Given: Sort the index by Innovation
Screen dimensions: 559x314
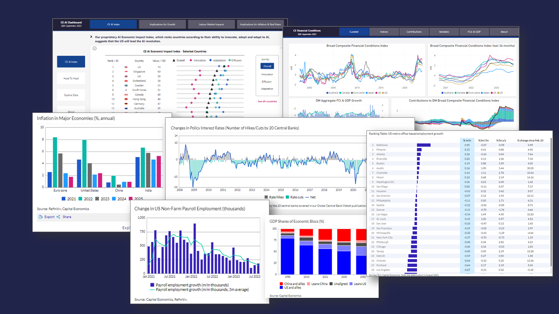Looking at the screenshot, I should (x=267, y=75).
